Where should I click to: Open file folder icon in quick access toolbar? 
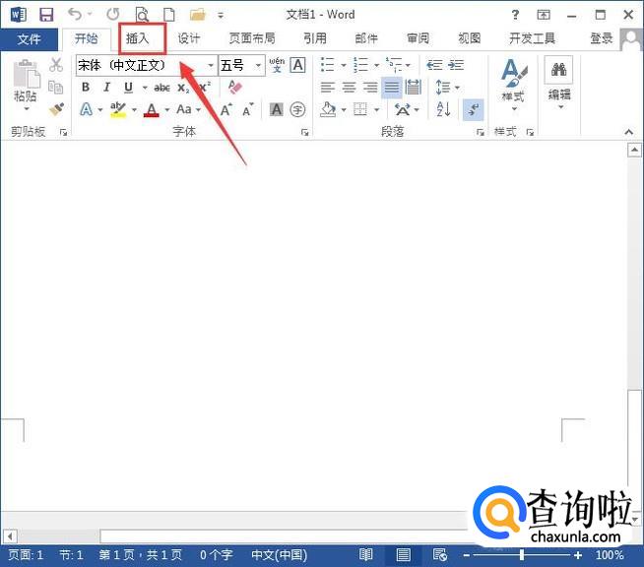197,15
